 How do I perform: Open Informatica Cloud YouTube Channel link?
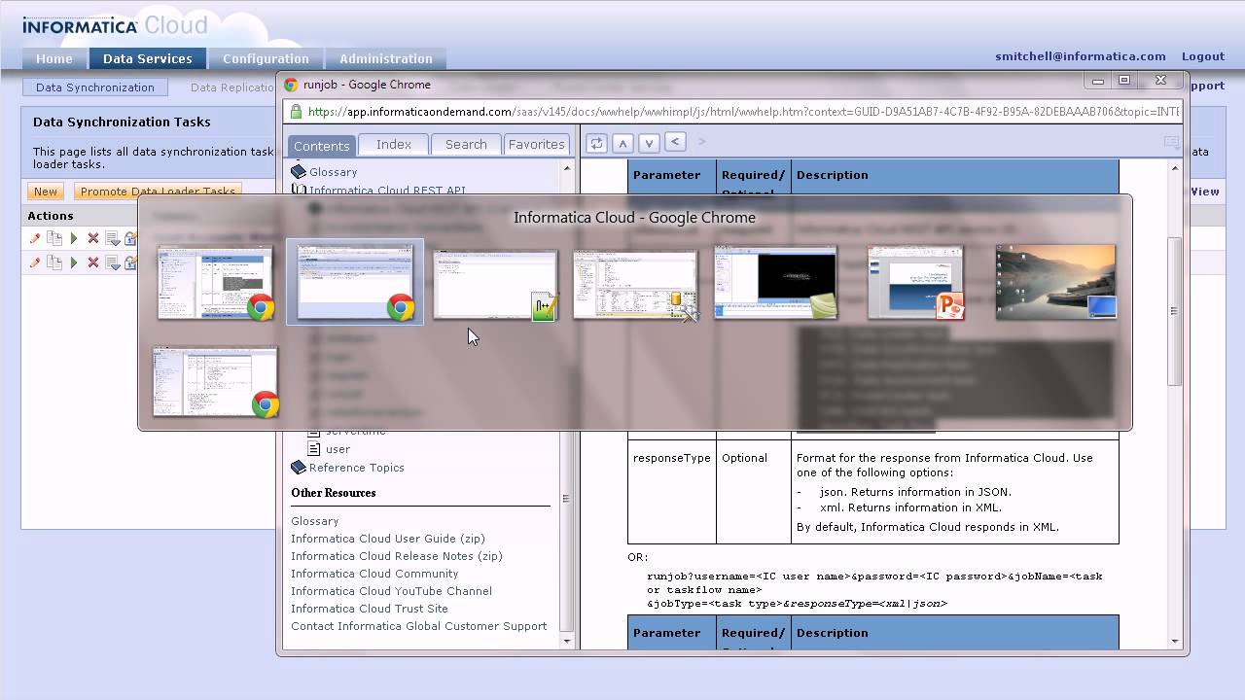[392, 591]
